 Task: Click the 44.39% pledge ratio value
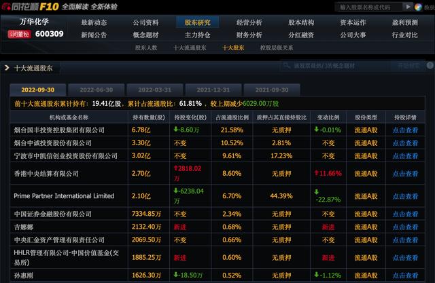point(281,196)
